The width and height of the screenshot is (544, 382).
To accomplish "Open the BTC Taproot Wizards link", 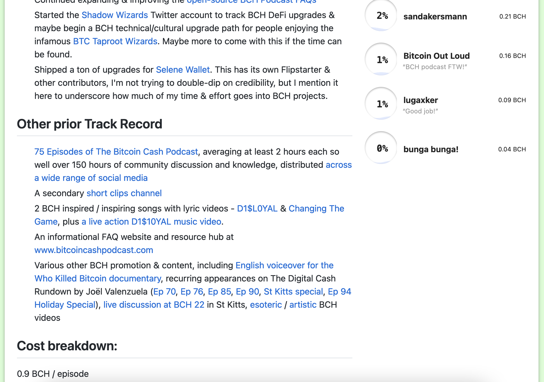I will pyautogui.click(x=115, y=41).
